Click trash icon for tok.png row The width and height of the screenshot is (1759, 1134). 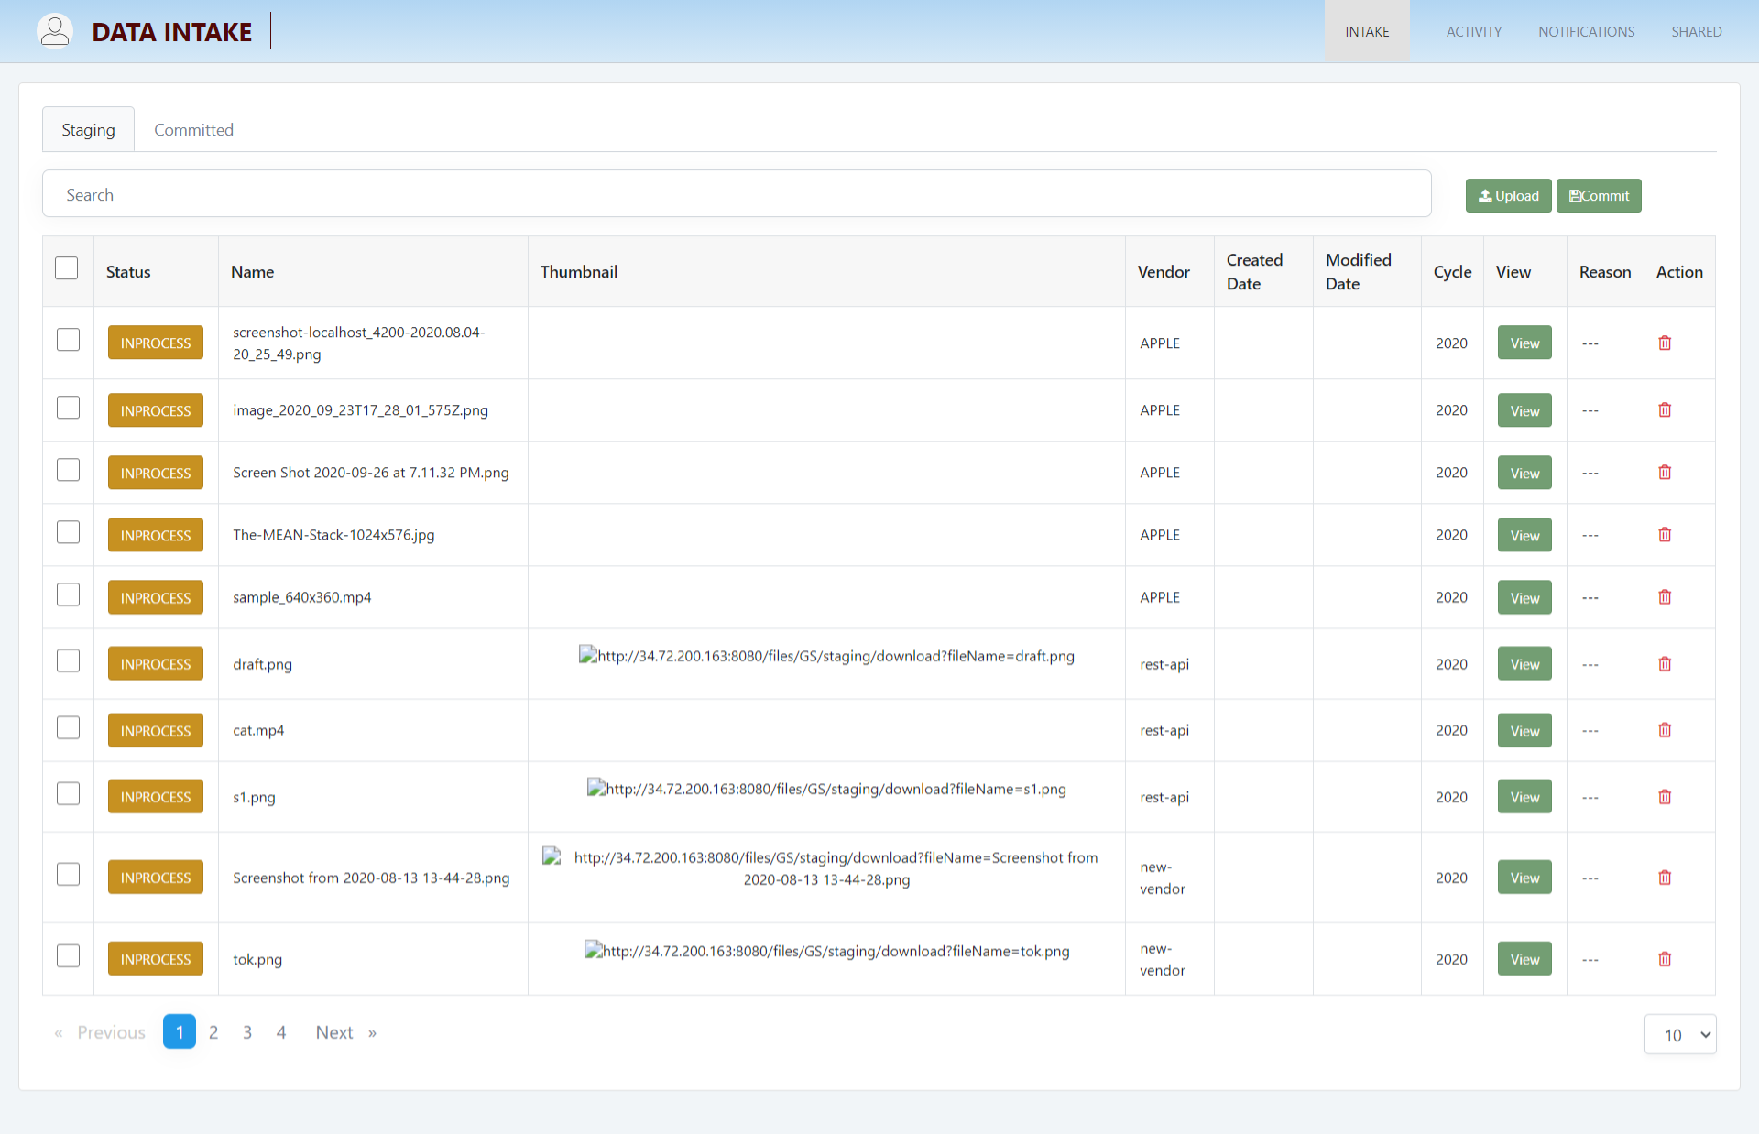[x=1665, y=959]
